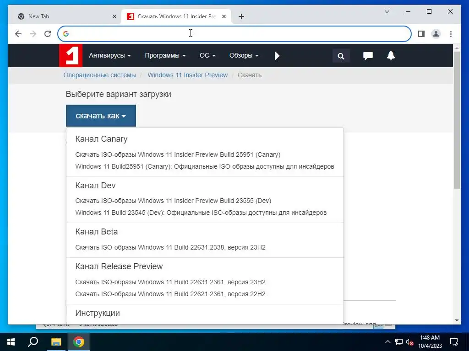
Task: Open the Windows 11 Insider Preview breadcrumb
Action: pos(187,75)
